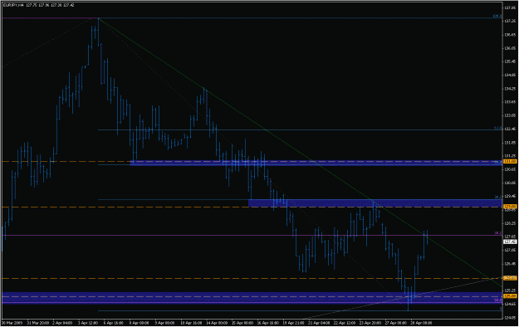Click the 126.45 price scale value
The width and height of the screenshot is (519, 327).
pyautogui.click(x=510, y=264)
